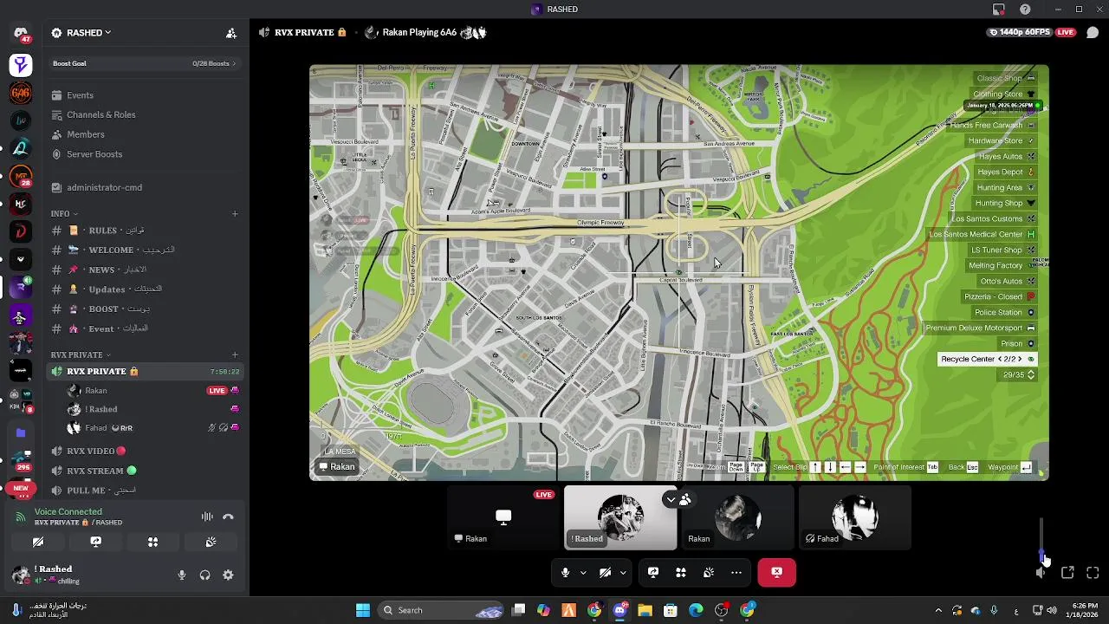Mute microphone in call control bar
This screenshot has height=624, width=1109.
pyautogui.click(x=565, y=572)
